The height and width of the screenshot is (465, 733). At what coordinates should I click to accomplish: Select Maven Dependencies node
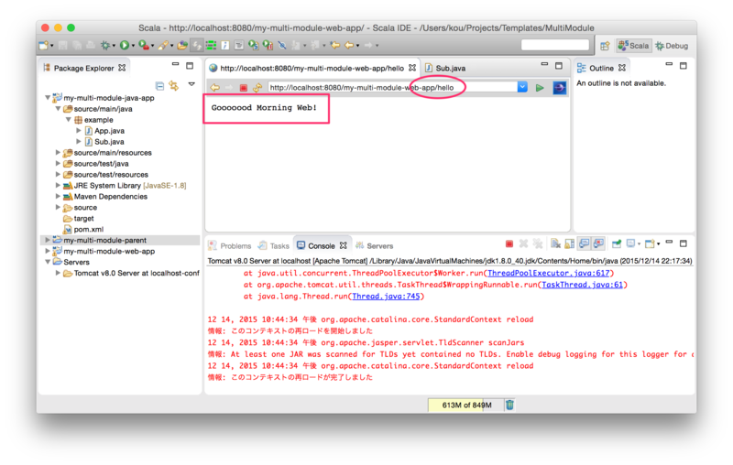(x=105, y=197)
